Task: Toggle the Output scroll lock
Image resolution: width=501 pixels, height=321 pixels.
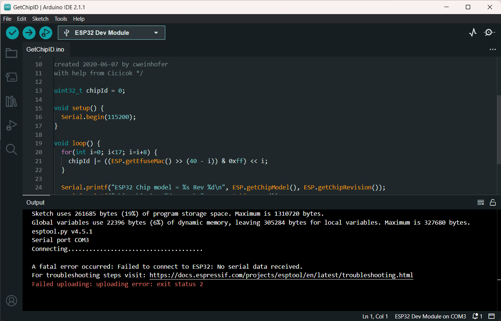Action: [493, 202]
